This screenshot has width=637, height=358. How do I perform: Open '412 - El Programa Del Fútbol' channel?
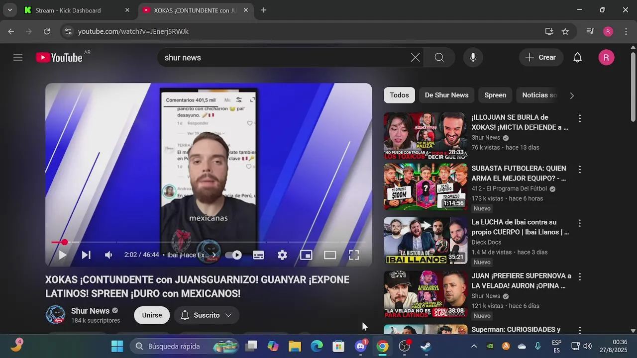(509, 189)
